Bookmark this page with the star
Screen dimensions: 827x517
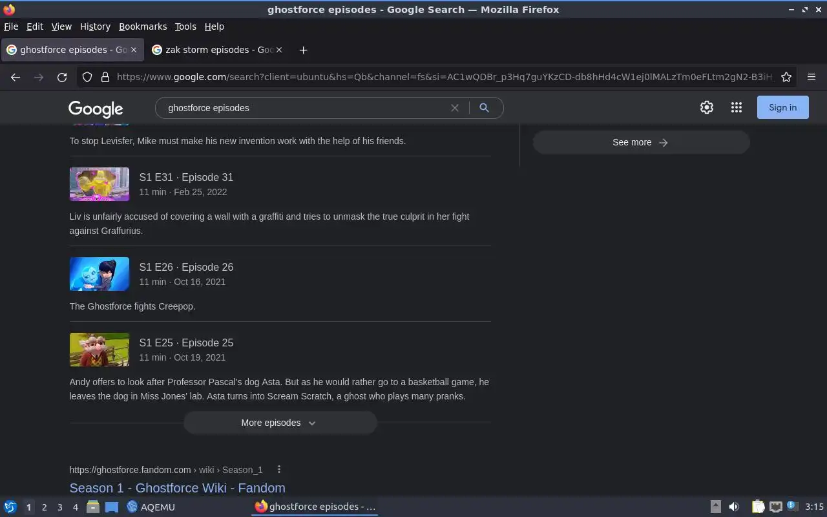pyautogui.click(x=786, y=77)
